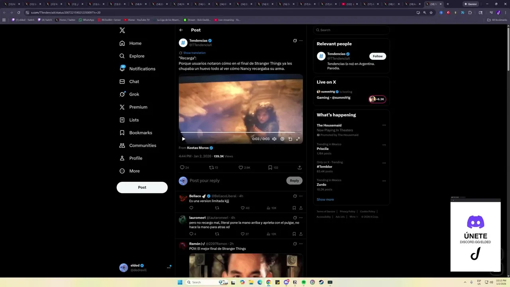Click the Post your reply field

236,181
